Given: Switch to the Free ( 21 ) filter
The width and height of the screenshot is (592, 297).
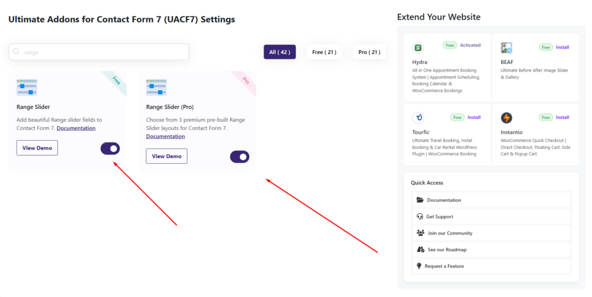Looking at the screenshot, I should pos(324,52).
